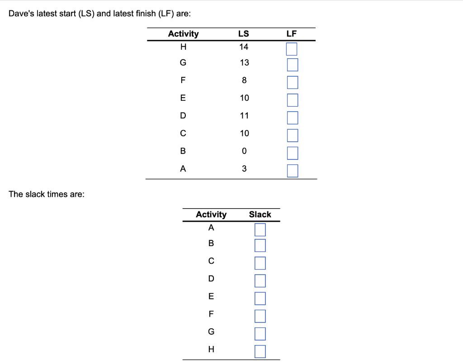Click the LF input box for activity B
The height and width of the screenshot is (364, 463).
[292, 153]
